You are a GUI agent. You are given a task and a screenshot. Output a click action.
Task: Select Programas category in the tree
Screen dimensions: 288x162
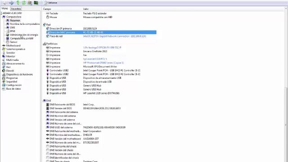click(x=12, y=78)
